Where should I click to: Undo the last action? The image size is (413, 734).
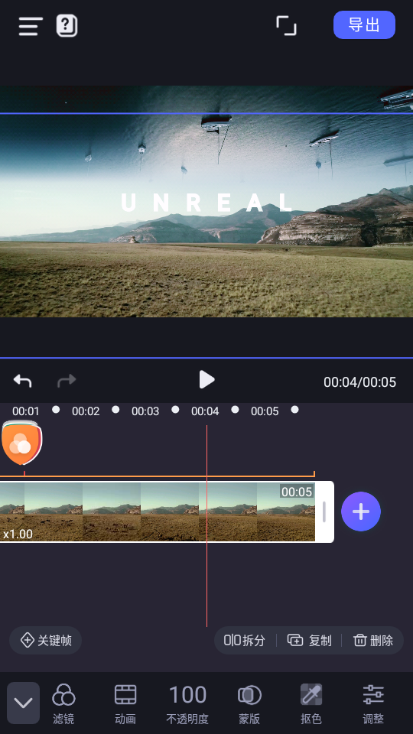click(22, 380)
